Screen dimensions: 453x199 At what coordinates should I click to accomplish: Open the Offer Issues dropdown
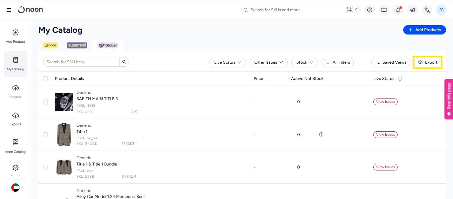tap(268, 62)
